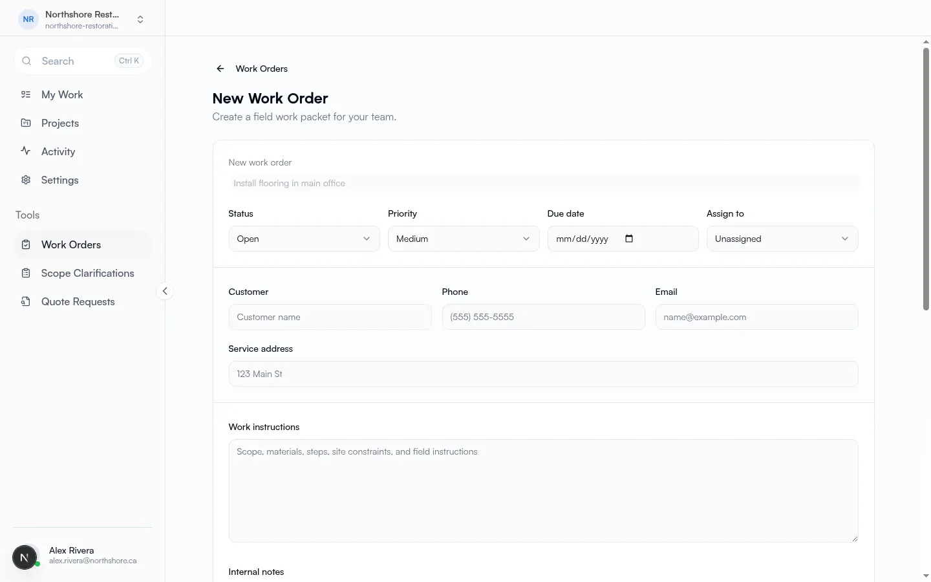Click the Northshore workspace name
931x582 pixels.
pos(82,14)
